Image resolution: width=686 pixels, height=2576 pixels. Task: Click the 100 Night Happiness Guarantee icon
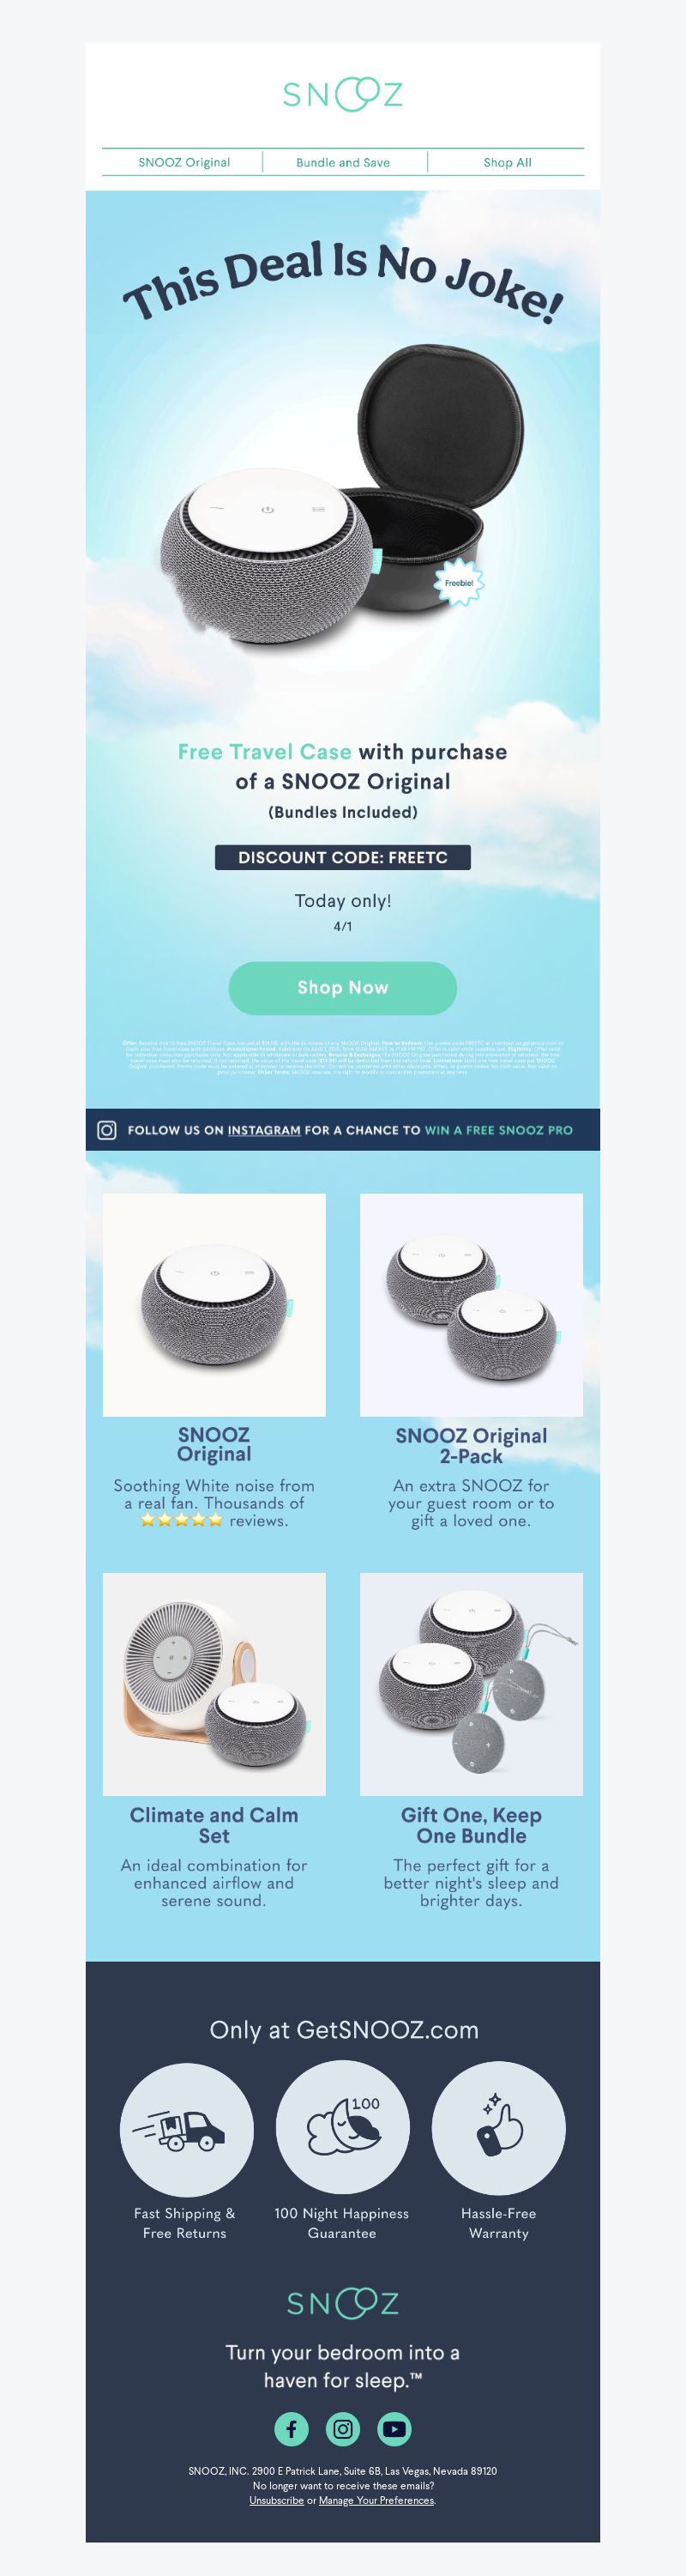point(342,2128)
